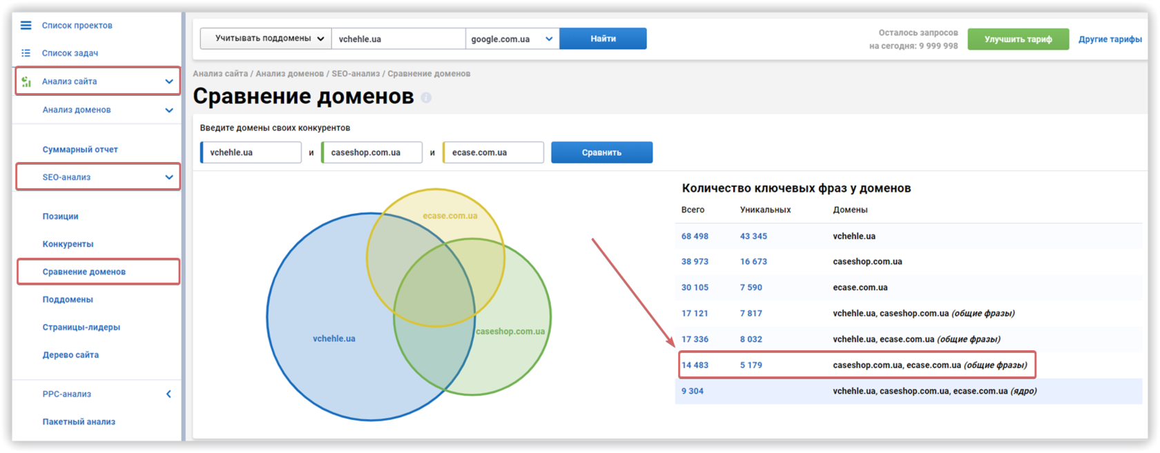This screenshot has height=453, width=1160.
Task: Click the Найти search button
Action: pos(603,39)
